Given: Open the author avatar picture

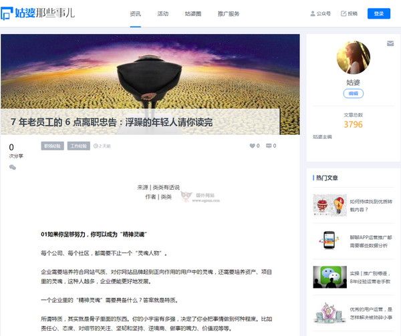Looking at the screenshot, I should click(353, 57).
